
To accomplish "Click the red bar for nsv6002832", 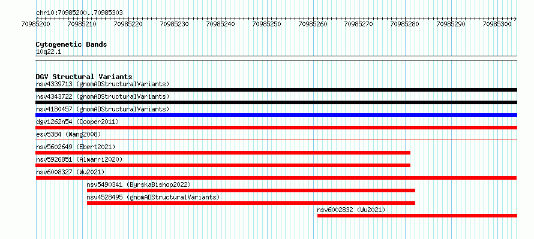I will pyautogui.click(x=417, y=216).
